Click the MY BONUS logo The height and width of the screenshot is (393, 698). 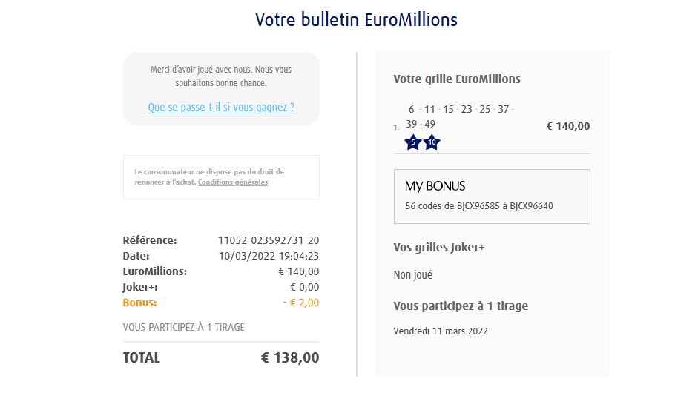(435, 186)
